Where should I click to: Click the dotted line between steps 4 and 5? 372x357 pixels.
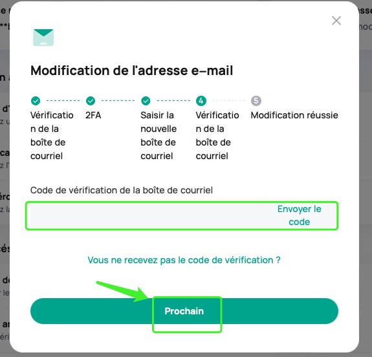(x=229, y=101)
